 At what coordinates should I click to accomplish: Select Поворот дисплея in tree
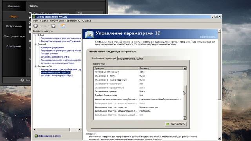49,54
